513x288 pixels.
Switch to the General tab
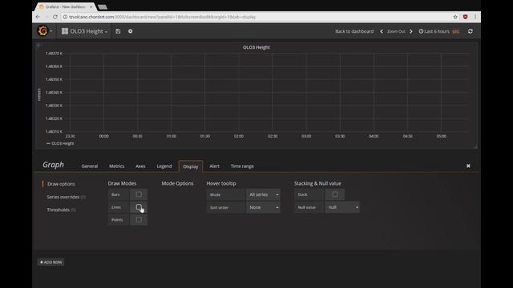coord(90,166)
